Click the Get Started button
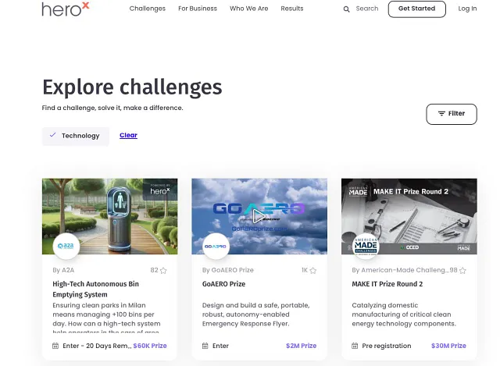This screenshot has height=366, width=500. (416, 9)
